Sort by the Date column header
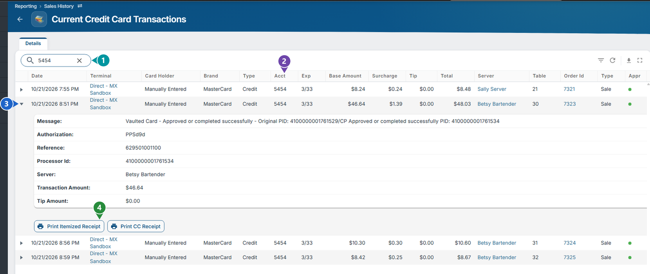This screenshot has height=274, width=650. point(37,76)
